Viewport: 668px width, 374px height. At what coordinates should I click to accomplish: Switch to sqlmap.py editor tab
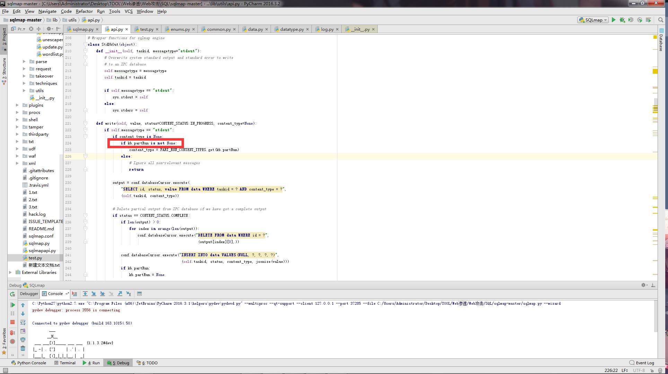[83, 29]
